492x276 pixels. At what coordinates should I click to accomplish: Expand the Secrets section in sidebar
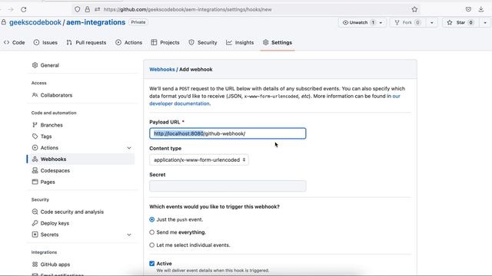[x=129, y=235]
